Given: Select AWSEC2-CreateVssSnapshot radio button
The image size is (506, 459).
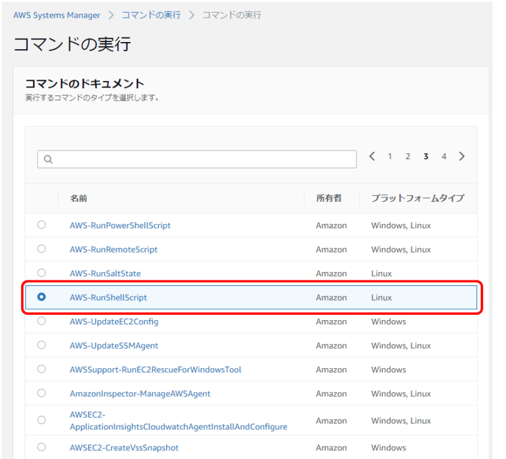Looking at the screenshot, I should click(x=42, y=447).
